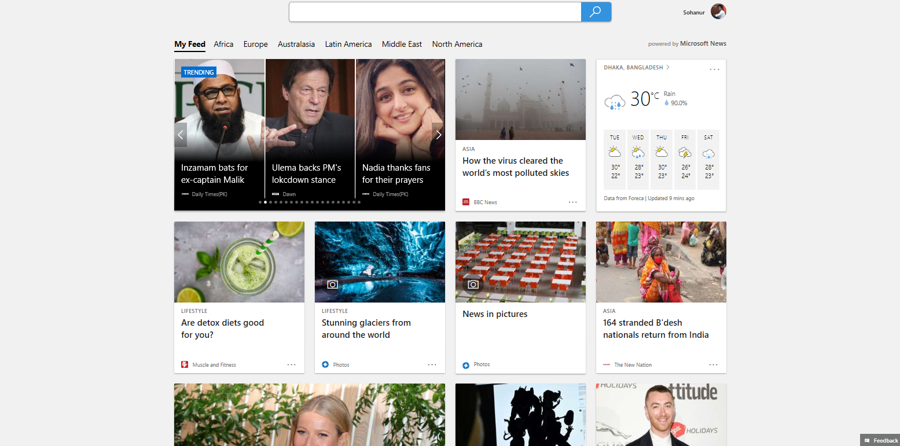Go to previous trending carousel slide
The height and width of the screenshot is (446, 900).
click(x=181, y=135)
